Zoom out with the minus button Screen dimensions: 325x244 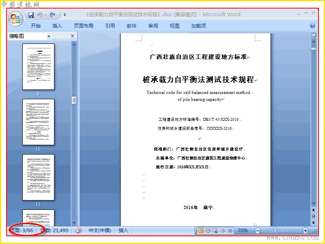[x=258, y=231]
